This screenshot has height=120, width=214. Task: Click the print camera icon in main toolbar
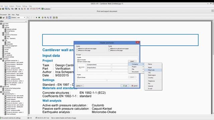tap(16, 9)
